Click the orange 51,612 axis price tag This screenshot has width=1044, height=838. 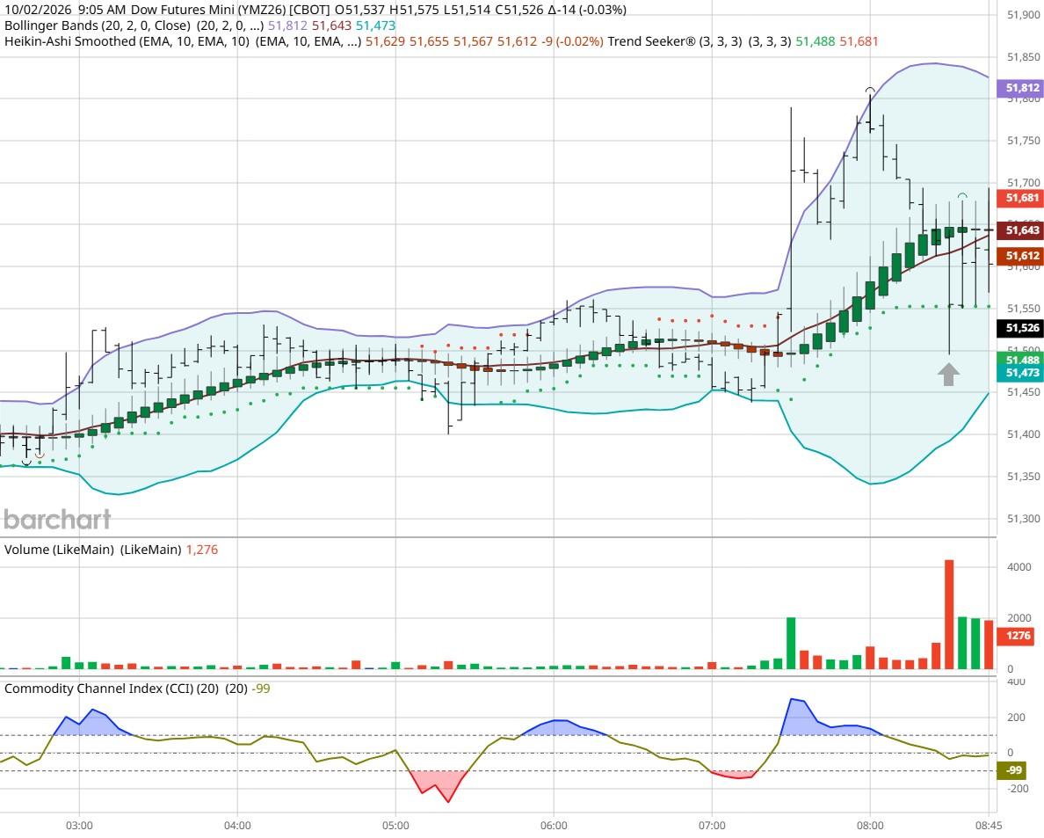point(1022,256)
